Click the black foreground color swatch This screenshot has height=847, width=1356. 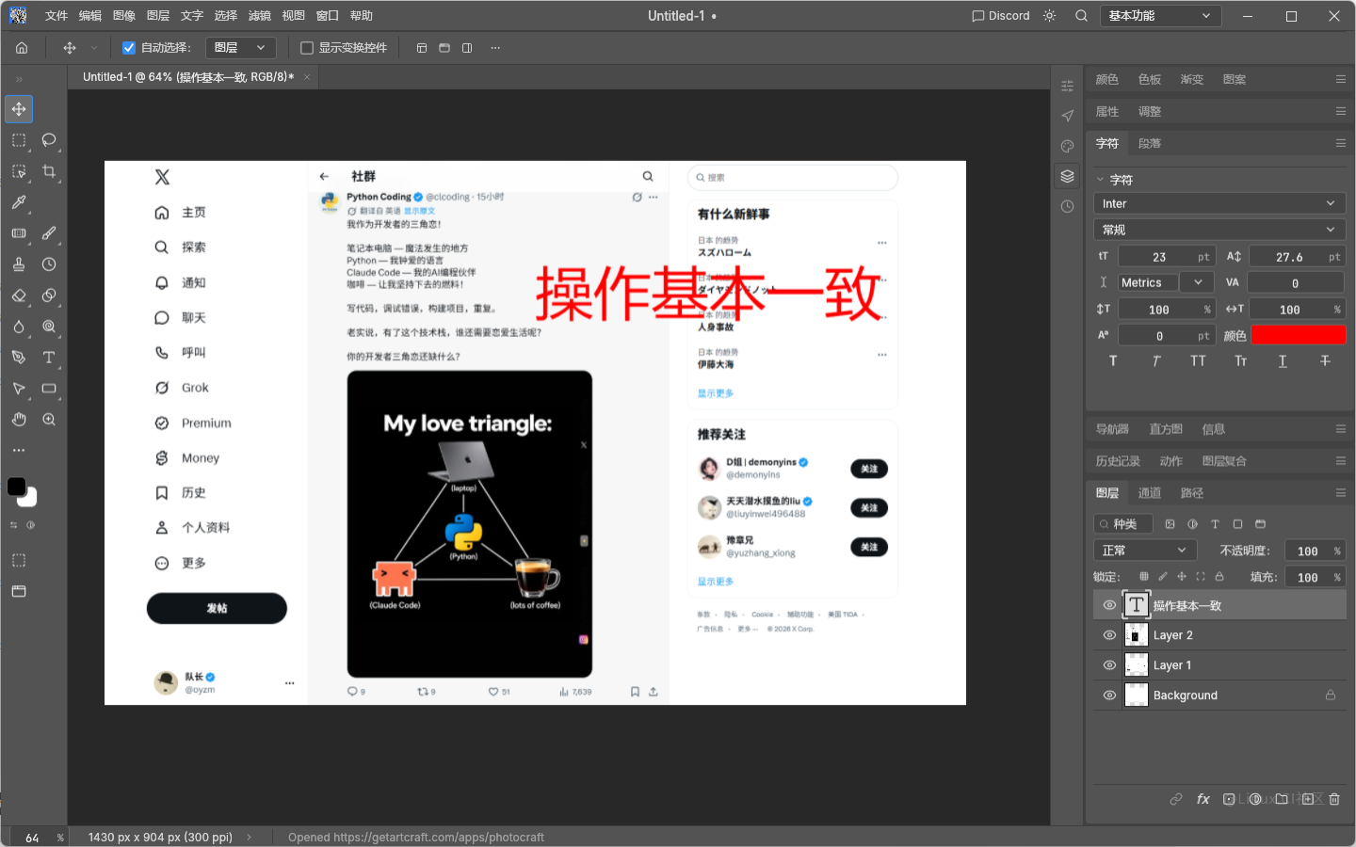[17, 487]
